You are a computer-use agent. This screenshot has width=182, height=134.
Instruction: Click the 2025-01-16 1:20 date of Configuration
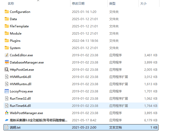[84, 12]
